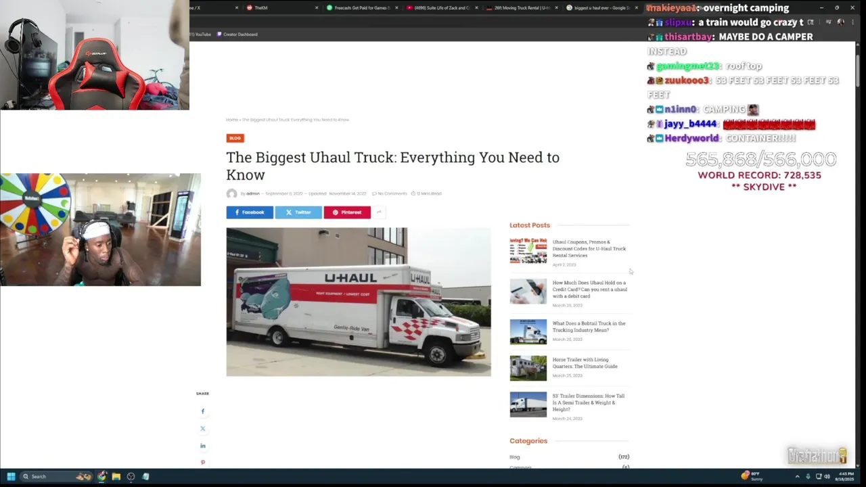Click the red Pinterest share button
This screenshot has height=487, width=866.
[x=347, y=212]
